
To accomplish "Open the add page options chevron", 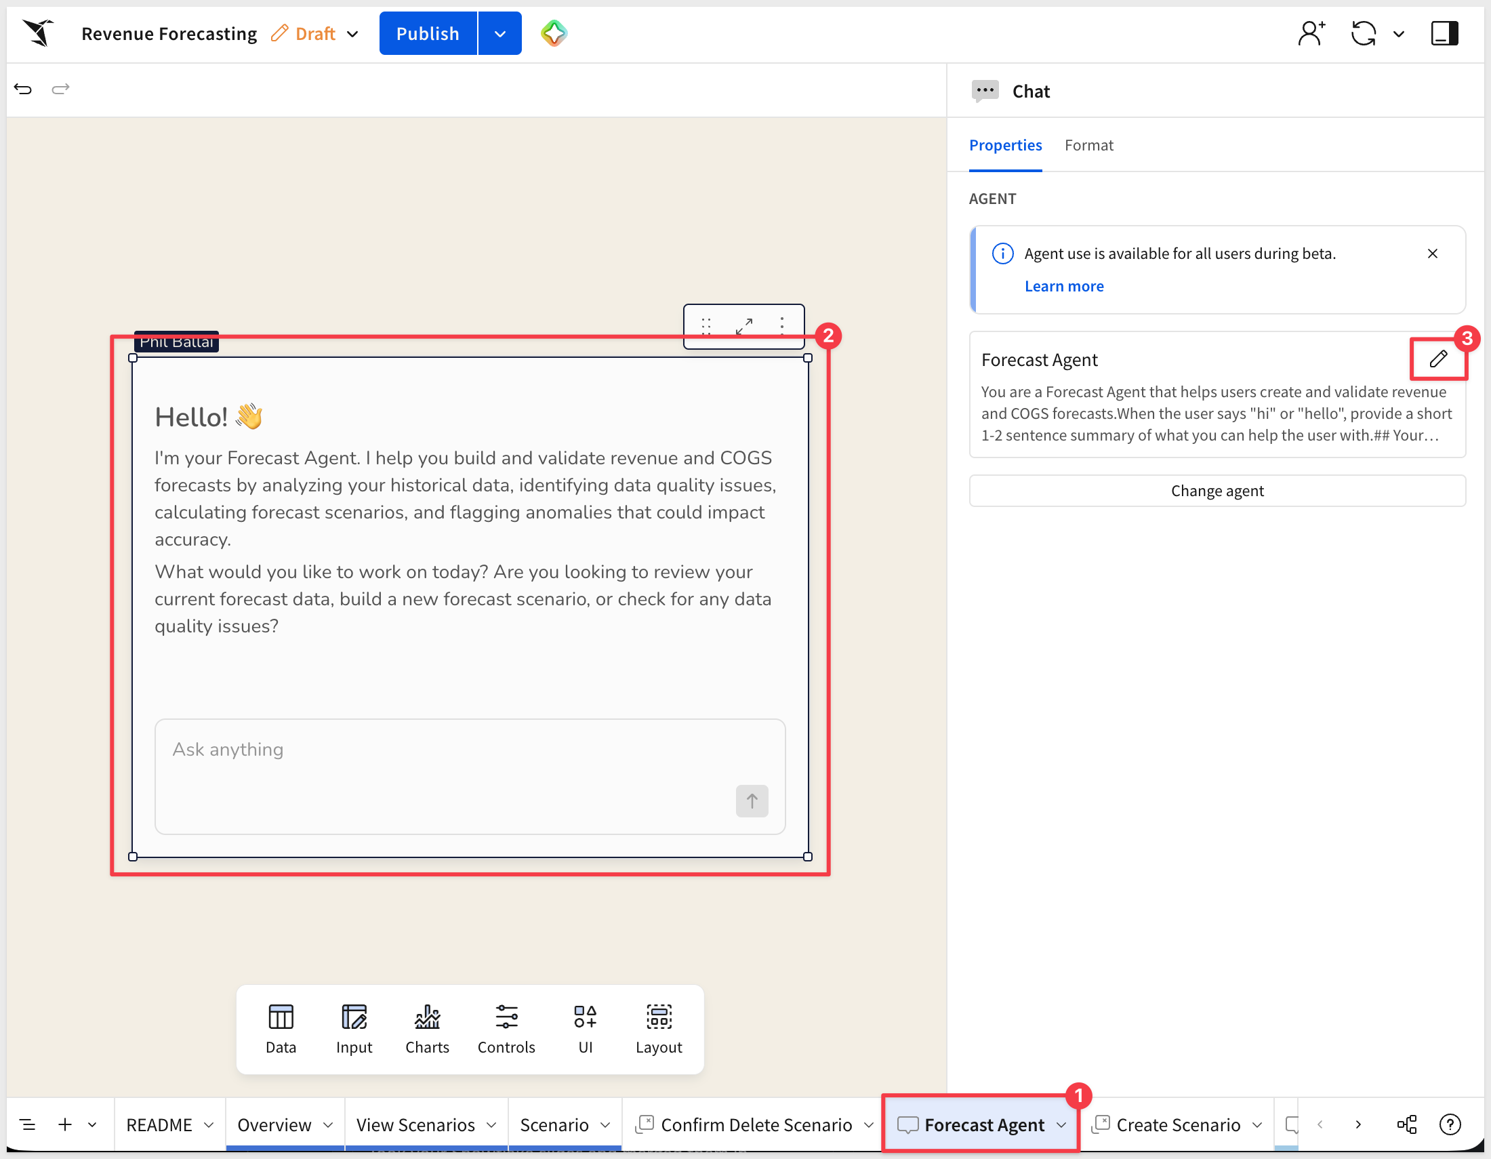I will [x=92, y=1124].
